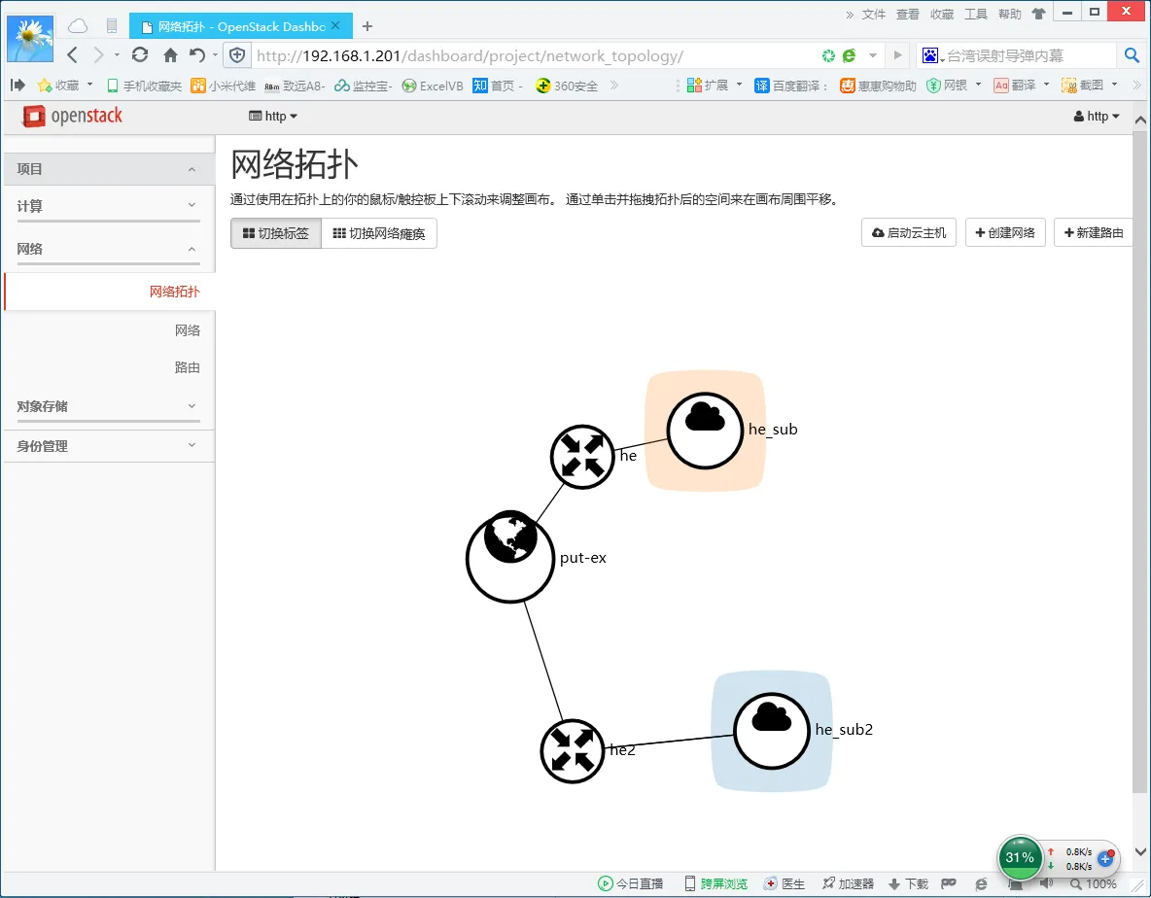Expand the 身份管理 sidebar section

(x=109, y=445)
